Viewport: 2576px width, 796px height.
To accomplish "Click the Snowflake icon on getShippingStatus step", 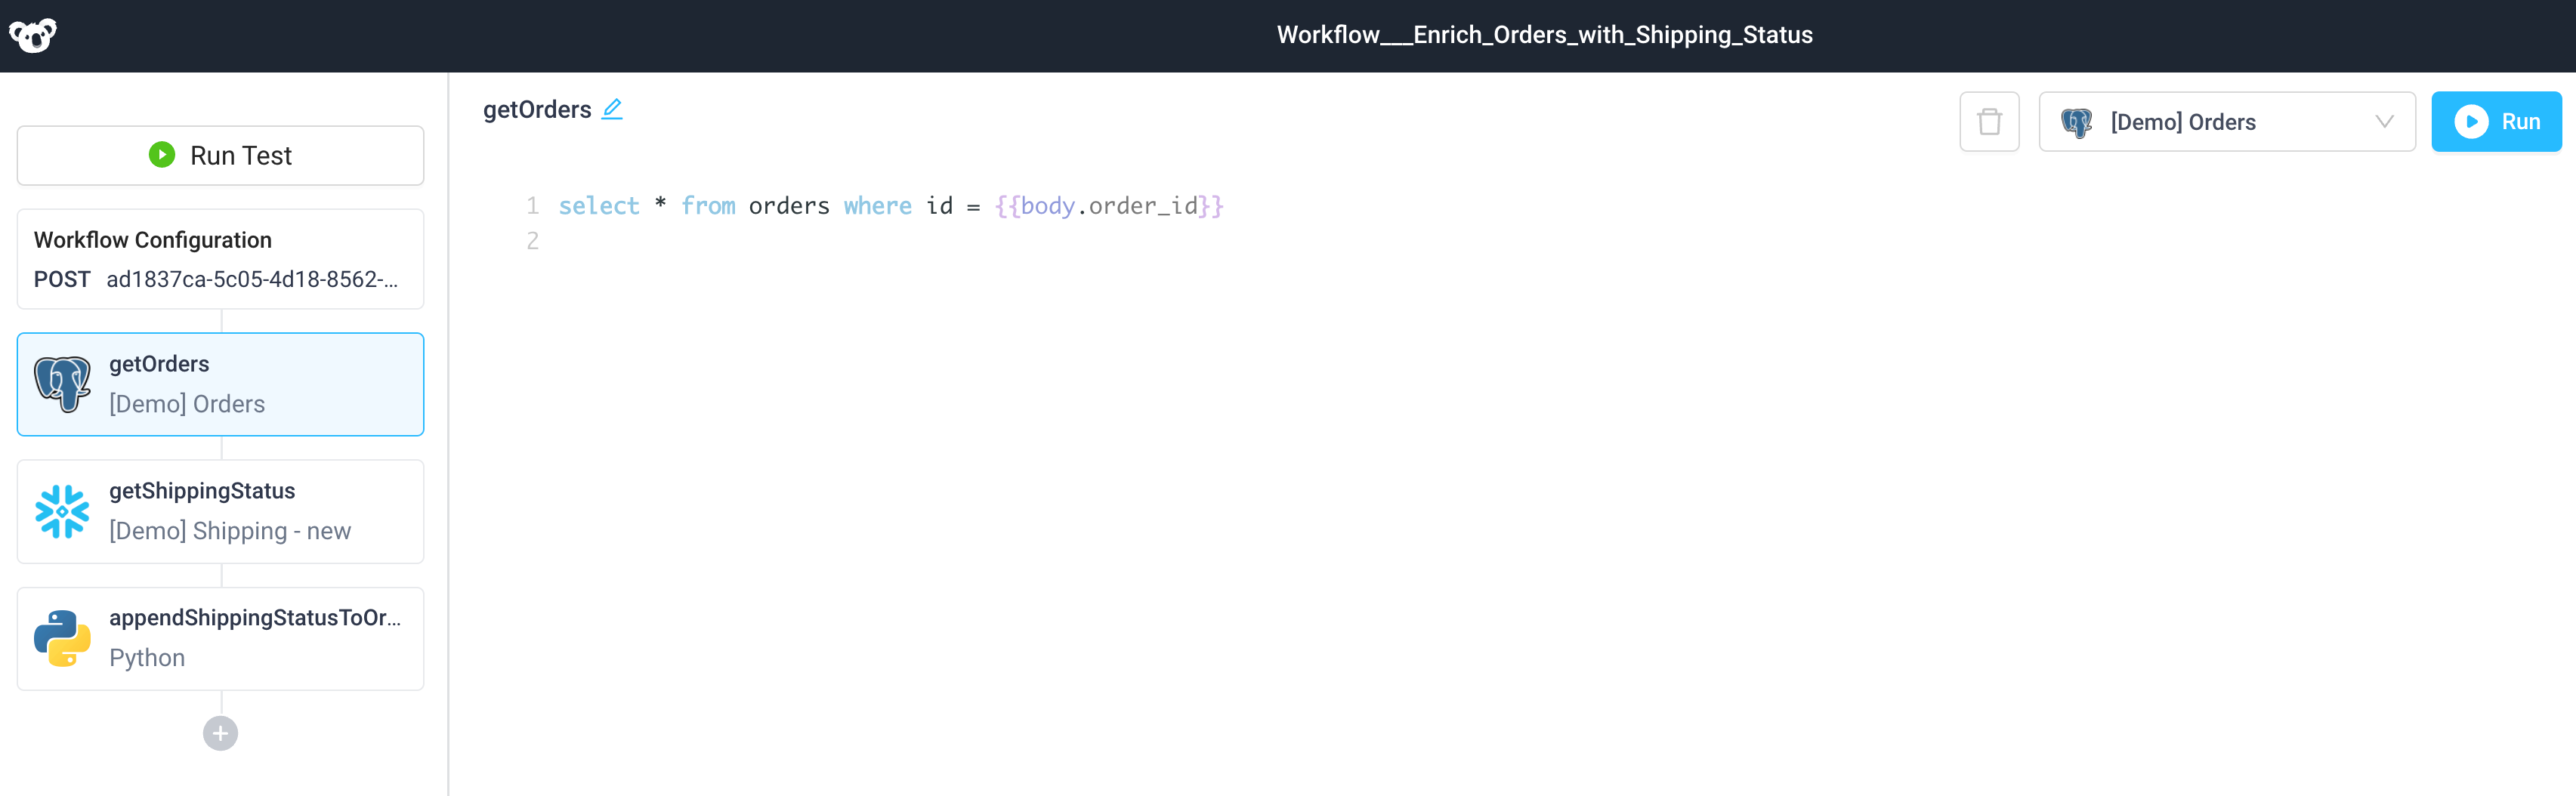I will 62,511.
